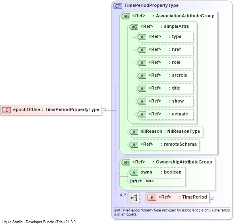
Task: Expand the TimePeriod element reference
Action: coord(211,198)
